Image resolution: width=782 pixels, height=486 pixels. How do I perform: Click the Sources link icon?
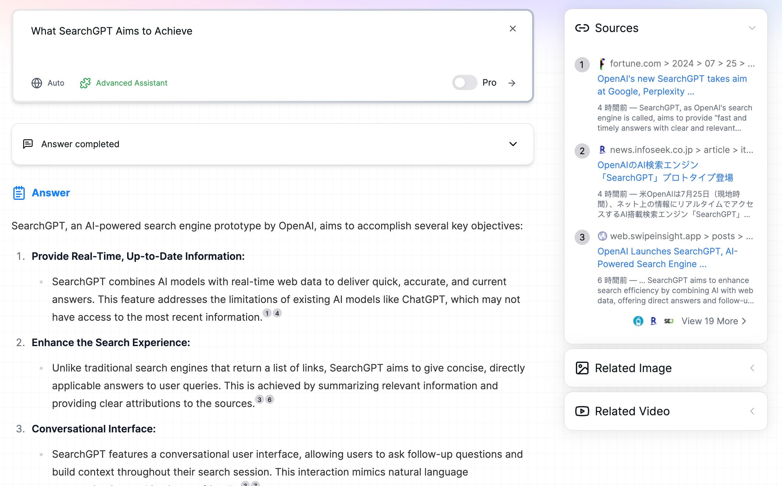pos(582,28)
